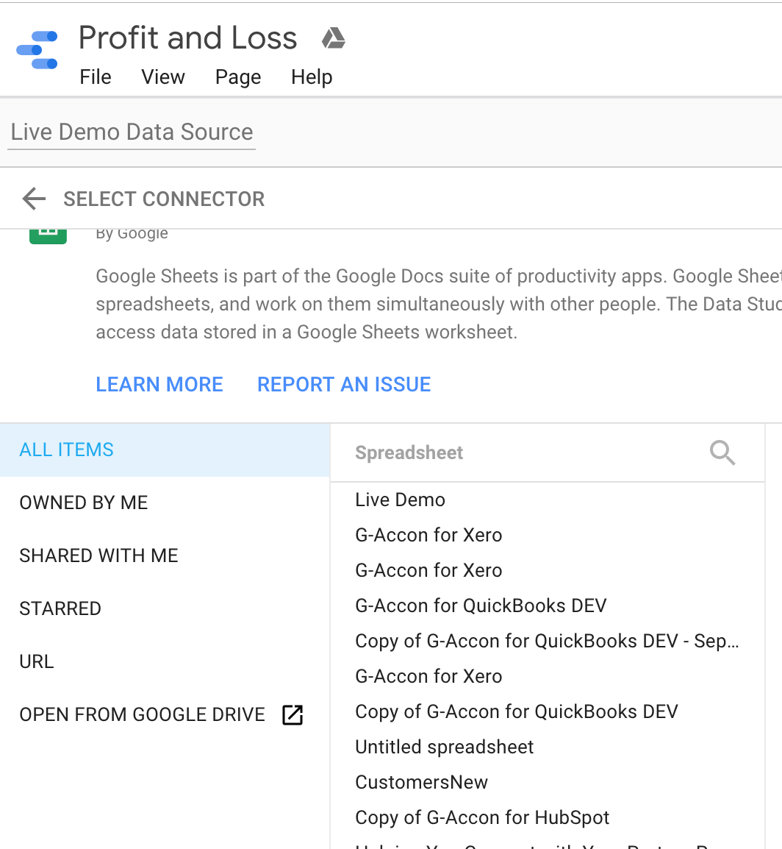Choose OPEN FROM GOOGLE DRIVE option
The width and height of the screenshot is (782, 849).
click(165, 714)
